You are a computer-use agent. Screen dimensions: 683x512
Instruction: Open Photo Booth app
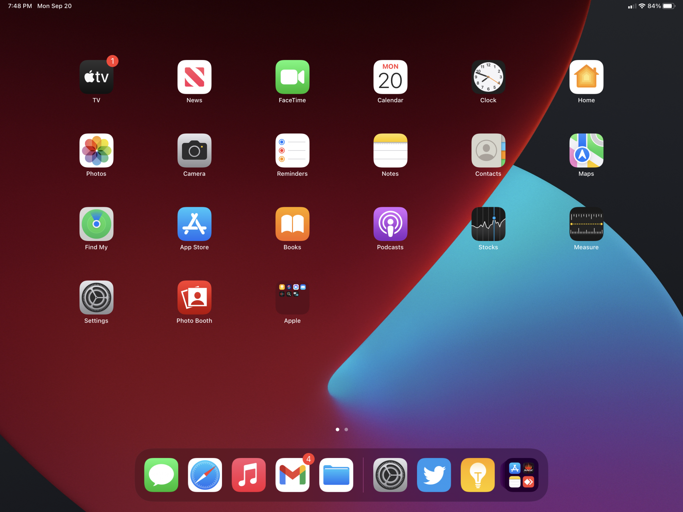click(194, 297)
